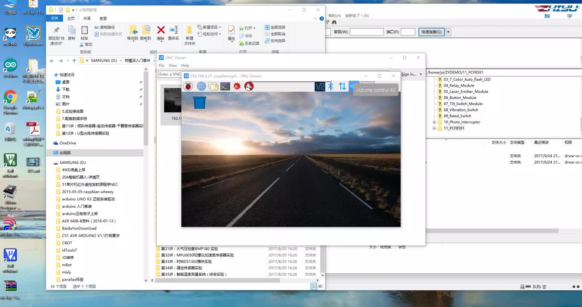582x307 pixels.
Task: Open the Raspberry Pi main menu
Action: 188,86
